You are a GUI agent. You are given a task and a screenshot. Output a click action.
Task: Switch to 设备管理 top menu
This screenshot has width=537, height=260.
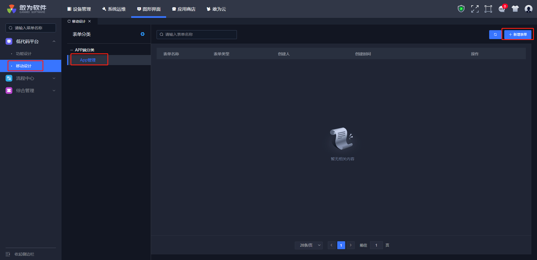tap(79, 9)
